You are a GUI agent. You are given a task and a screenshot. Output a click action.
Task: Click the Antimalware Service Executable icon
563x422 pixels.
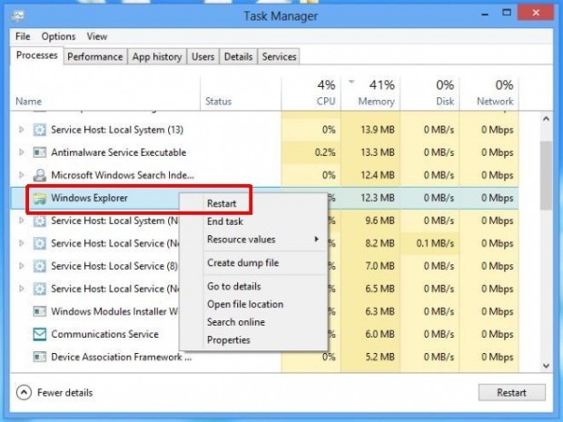click(39, 152)
